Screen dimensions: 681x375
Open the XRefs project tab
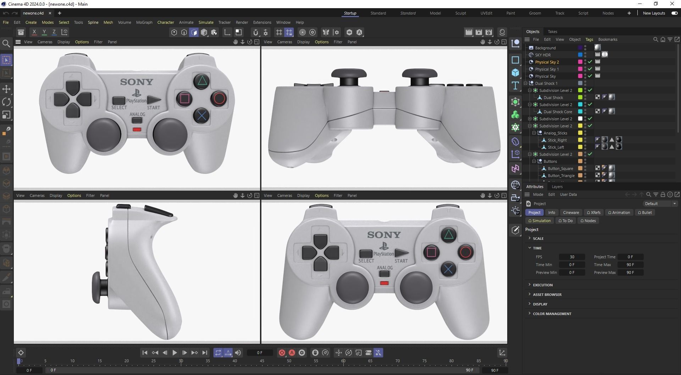[594, 213]
